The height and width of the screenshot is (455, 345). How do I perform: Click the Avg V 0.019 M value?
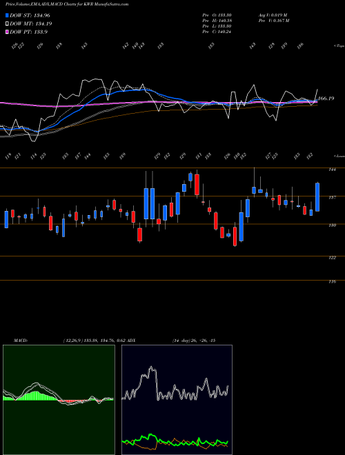point(273,15)
